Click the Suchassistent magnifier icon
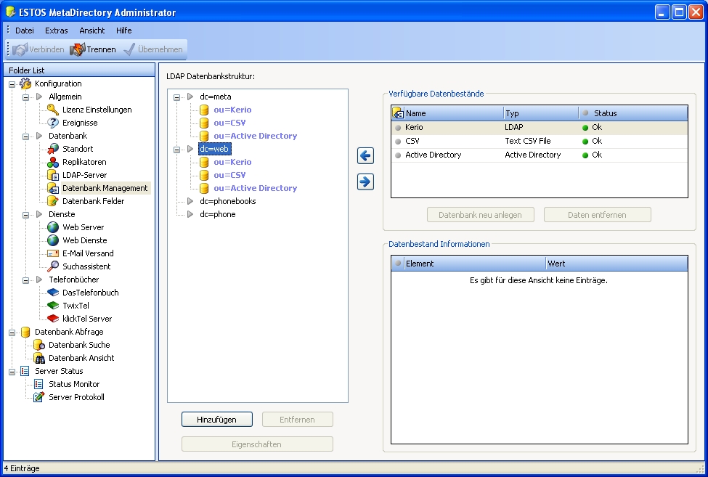Viewport: 708px width, 477px height. click(53, 266)
